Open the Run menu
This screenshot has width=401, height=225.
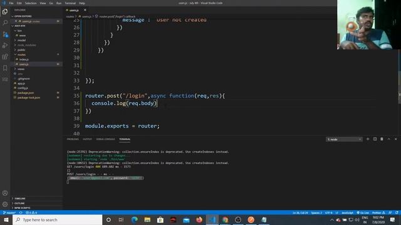tap(59, 3)
